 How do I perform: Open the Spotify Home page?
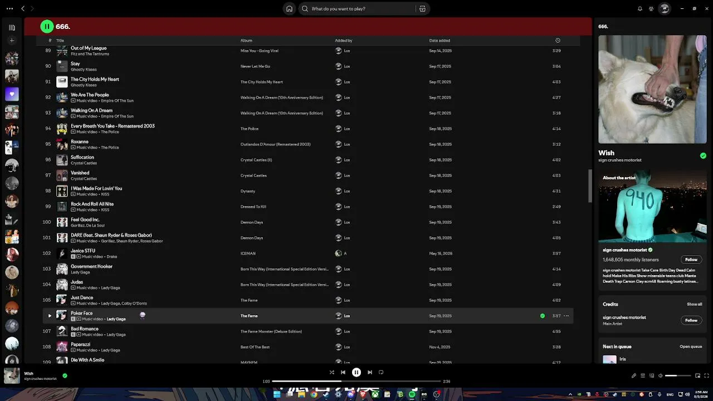[x=289, y=9]
